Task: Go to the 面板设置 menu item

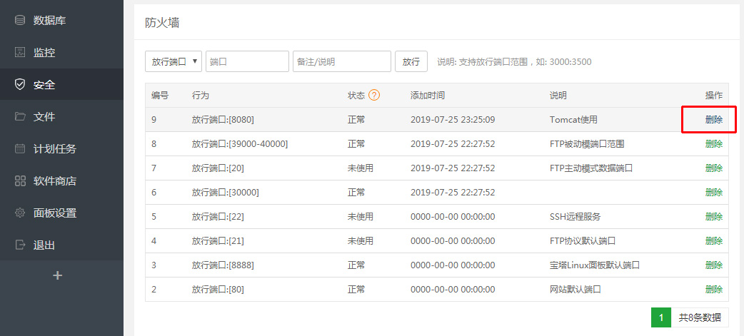Action: 55,213
